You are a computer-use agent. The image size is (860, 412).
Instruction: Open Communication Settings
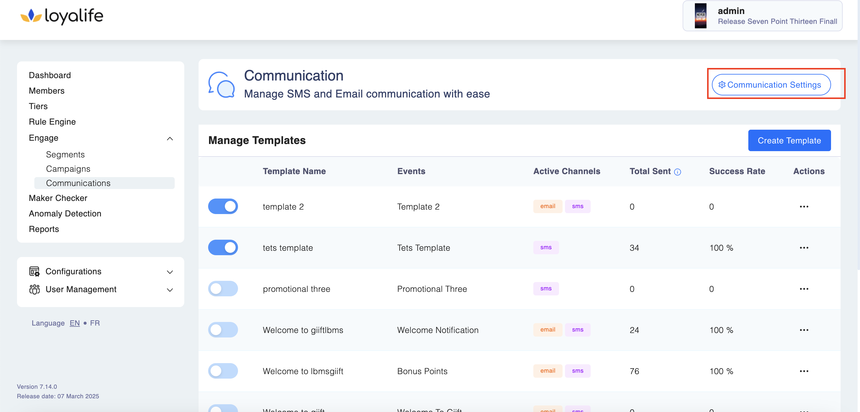point(771,85)
